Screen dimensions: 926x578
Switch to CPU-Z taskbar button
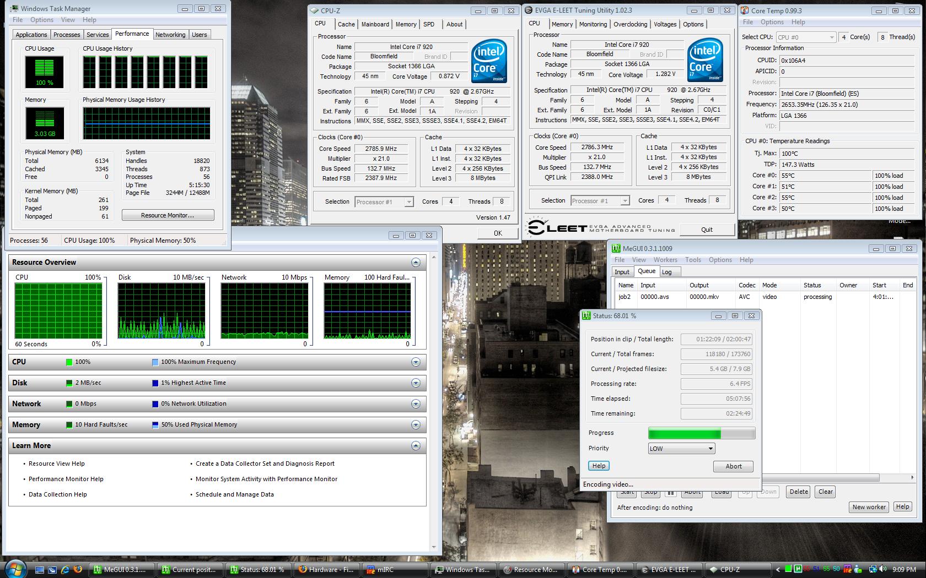coord(737,570)
